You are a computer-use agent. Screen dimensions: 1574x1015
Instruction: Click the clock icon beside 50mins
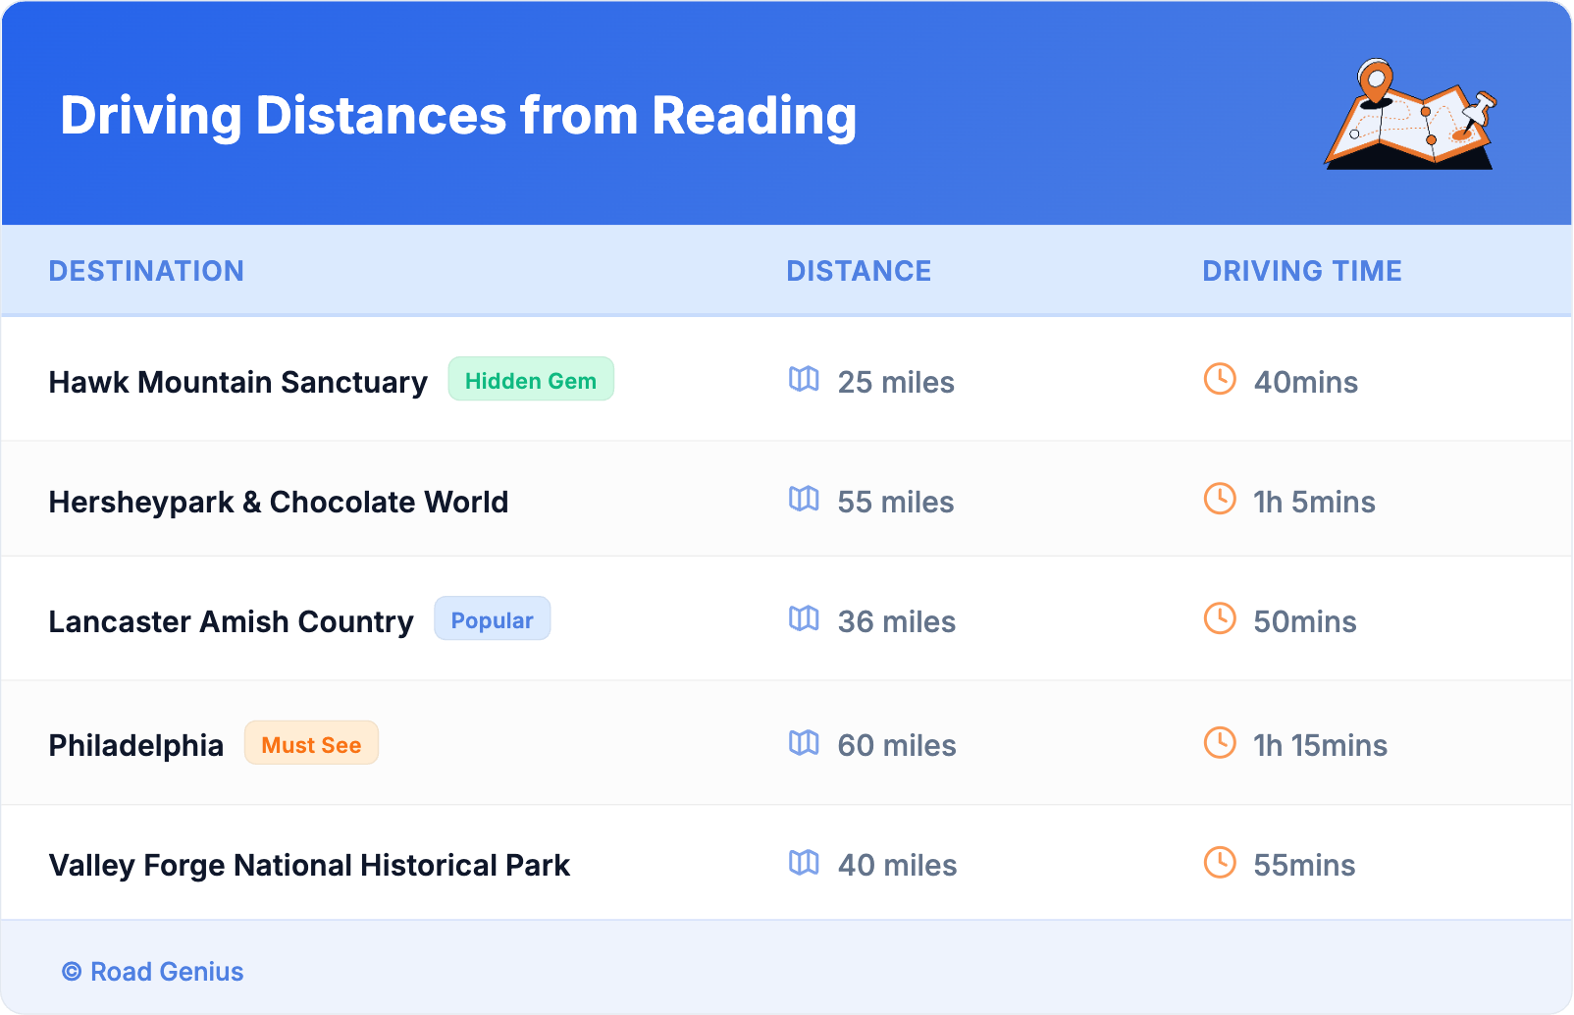[1220, 618]
